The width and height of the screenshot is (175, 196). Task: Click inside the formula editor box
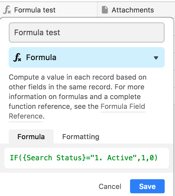coord(87,158)
